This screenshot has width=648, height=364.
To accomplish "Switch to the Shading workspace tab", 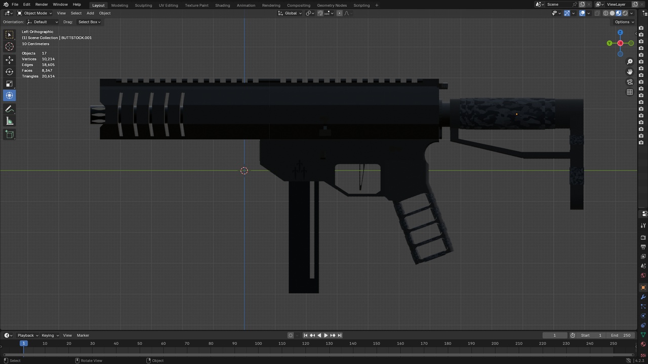I will [222, 5].
